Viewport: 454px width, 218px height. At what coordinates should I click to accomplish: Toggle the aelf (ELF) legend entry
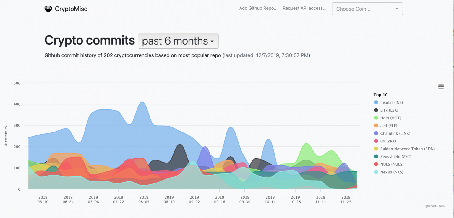pos(385,126)
